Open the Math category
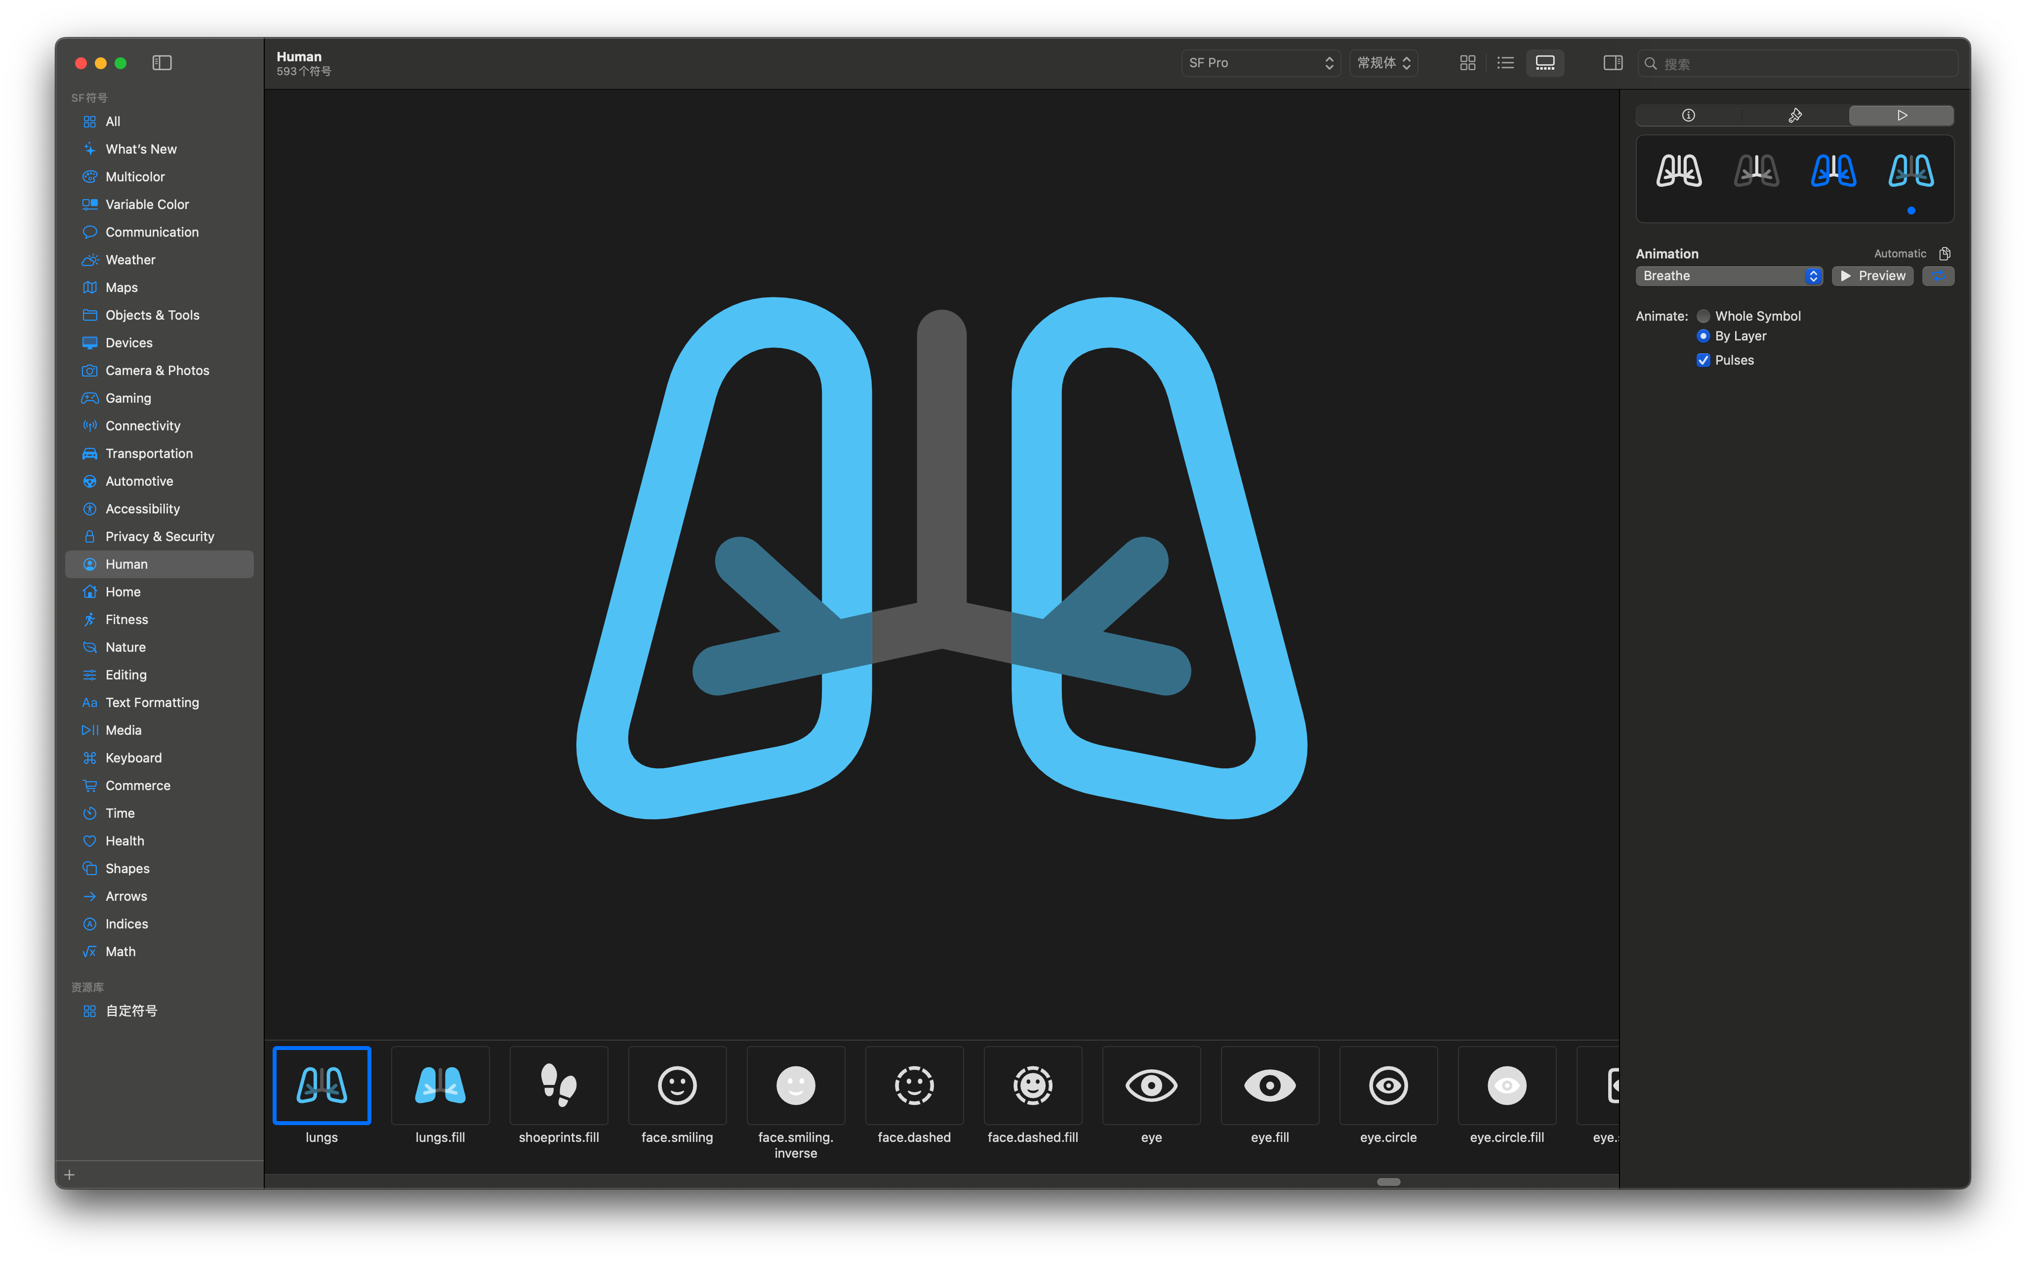 click(x=159, y=952)
